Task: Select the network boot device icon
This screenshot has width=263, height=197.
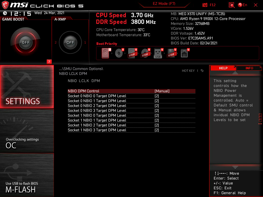Action: [185, 53]
